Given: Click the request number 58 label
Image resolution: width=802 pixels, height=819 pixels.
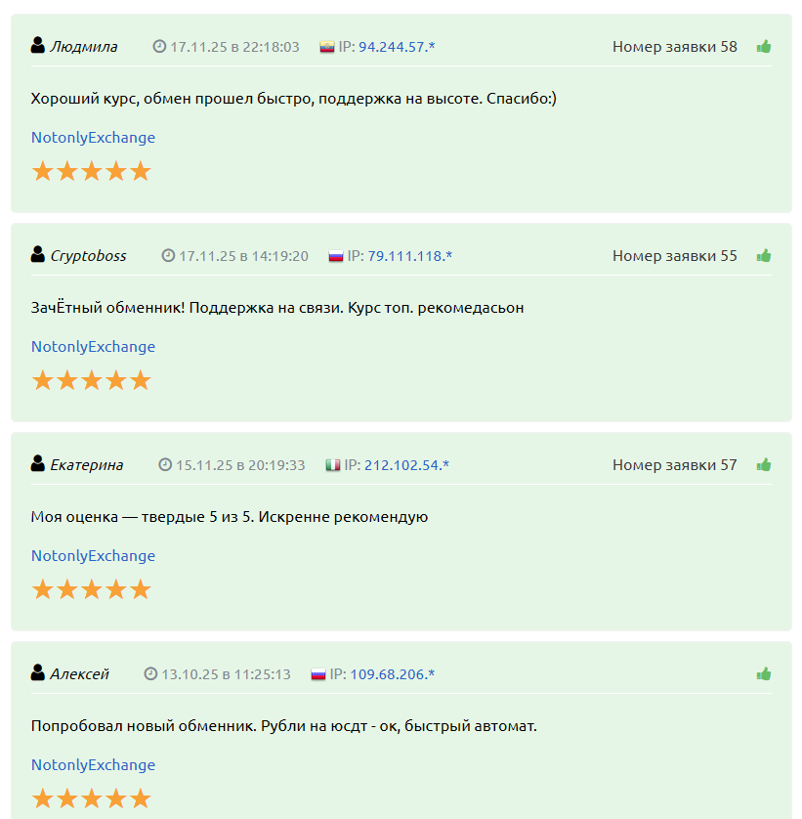Looking at the screenshot, I should (675, 43).
